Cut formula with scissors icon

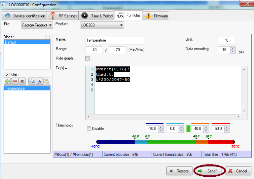[x=39, y=81]
